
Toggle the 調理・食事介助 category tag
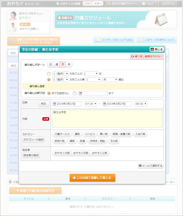coord(121,134)
